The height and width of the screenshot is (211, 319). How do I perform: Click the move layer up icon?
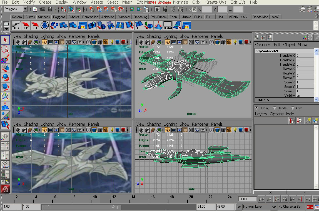coord(291,121)
